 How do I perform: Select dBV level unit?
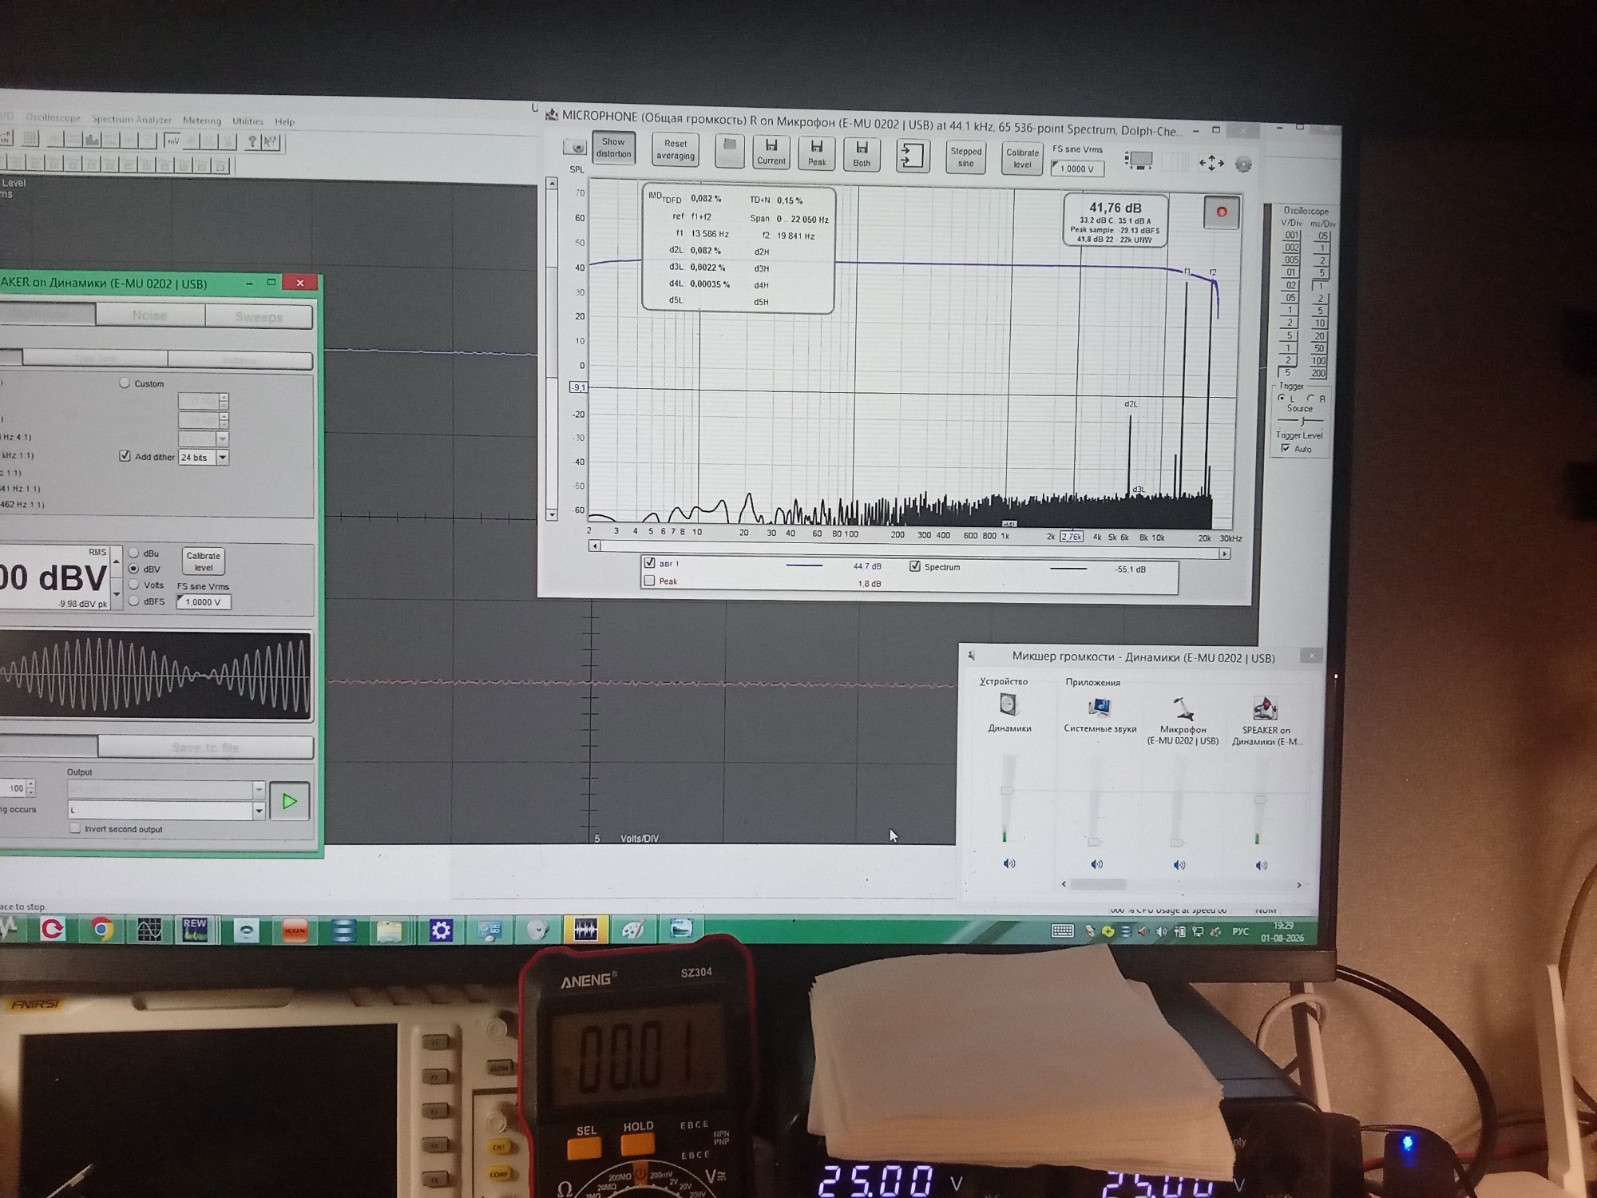pyautogui.click(x=134, y=569)
